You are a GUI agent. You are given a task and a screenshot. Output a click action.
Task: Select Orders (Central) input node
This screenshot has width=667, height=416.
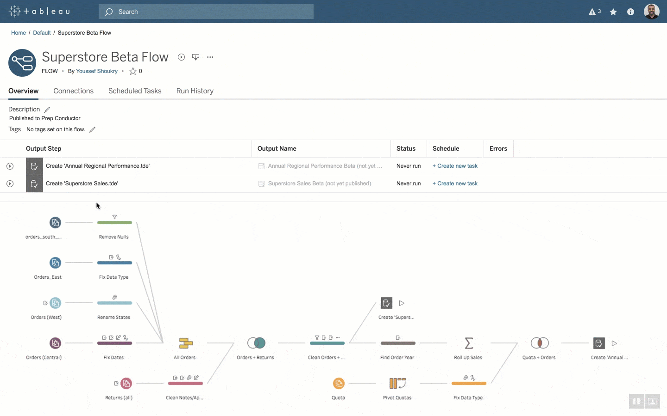click(55, 343)
